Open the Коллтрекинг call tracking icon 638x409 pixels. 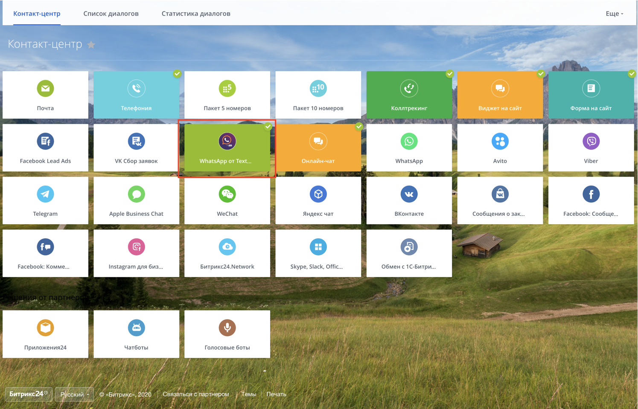(x=409, y=88)
